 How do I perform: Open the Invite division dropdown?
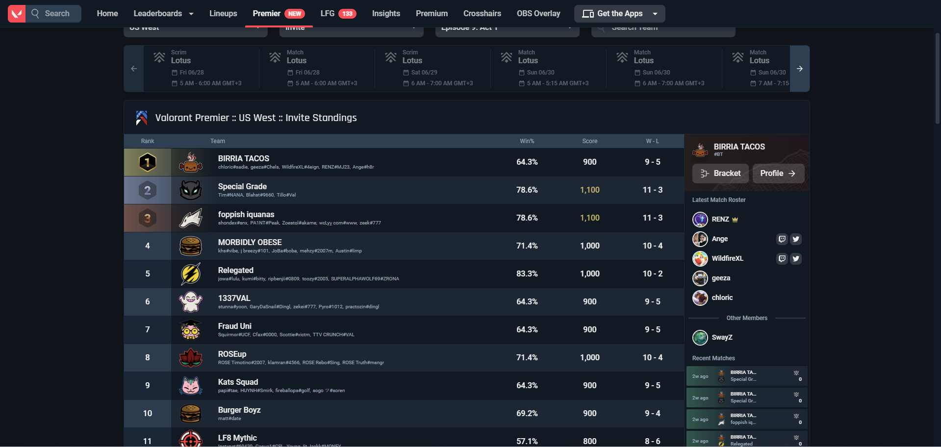(352, 31)
